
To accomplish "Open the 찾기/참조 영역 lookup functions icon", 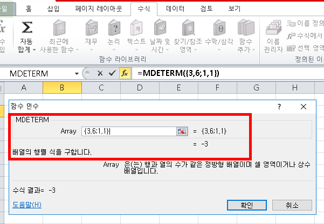I will click(188, 27).
